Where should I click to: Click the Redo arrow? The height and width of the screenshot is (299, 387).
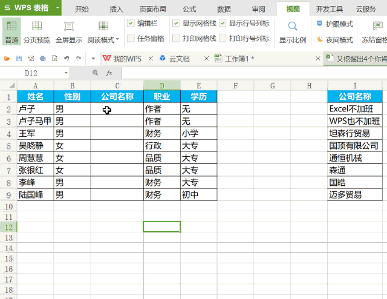coord(79,59)
